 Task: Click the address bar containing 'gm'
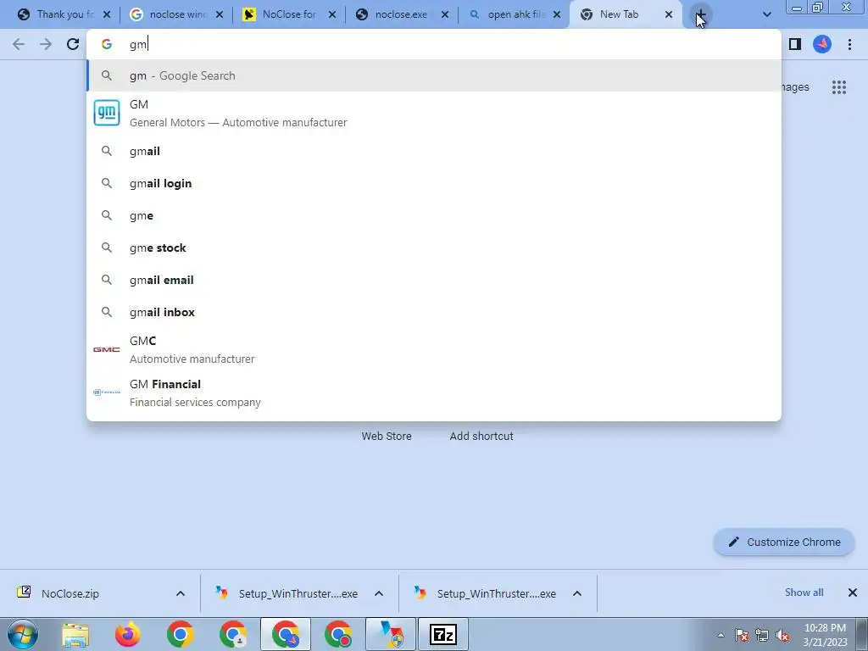pyautogui.click(x=434, y=44)
